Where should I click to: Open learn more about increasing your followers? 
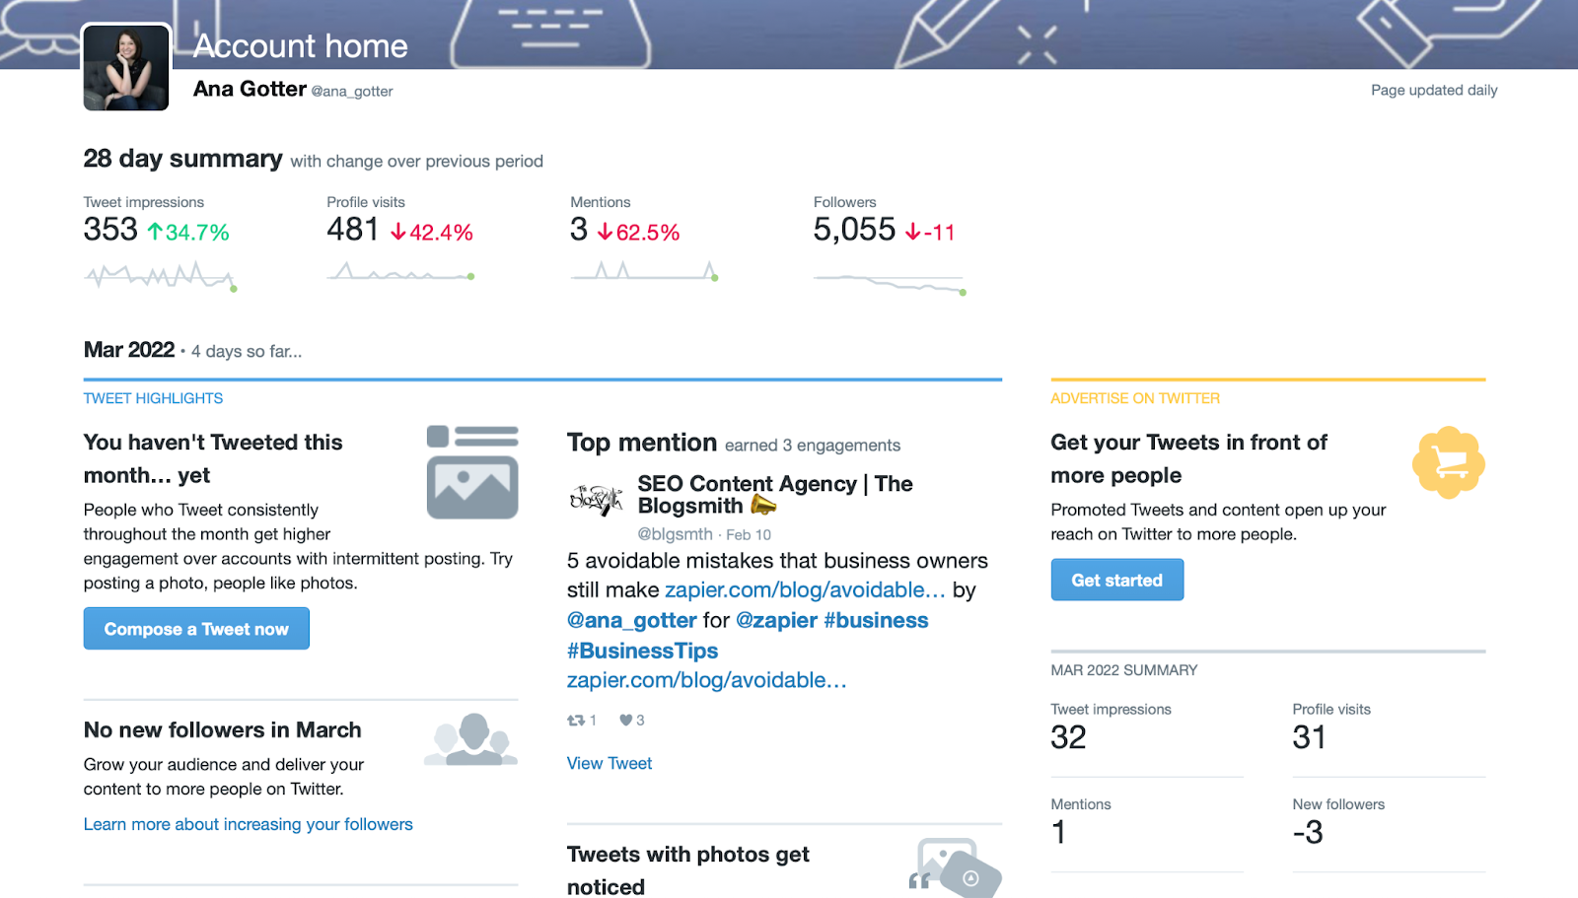click(x=248, y=824)
